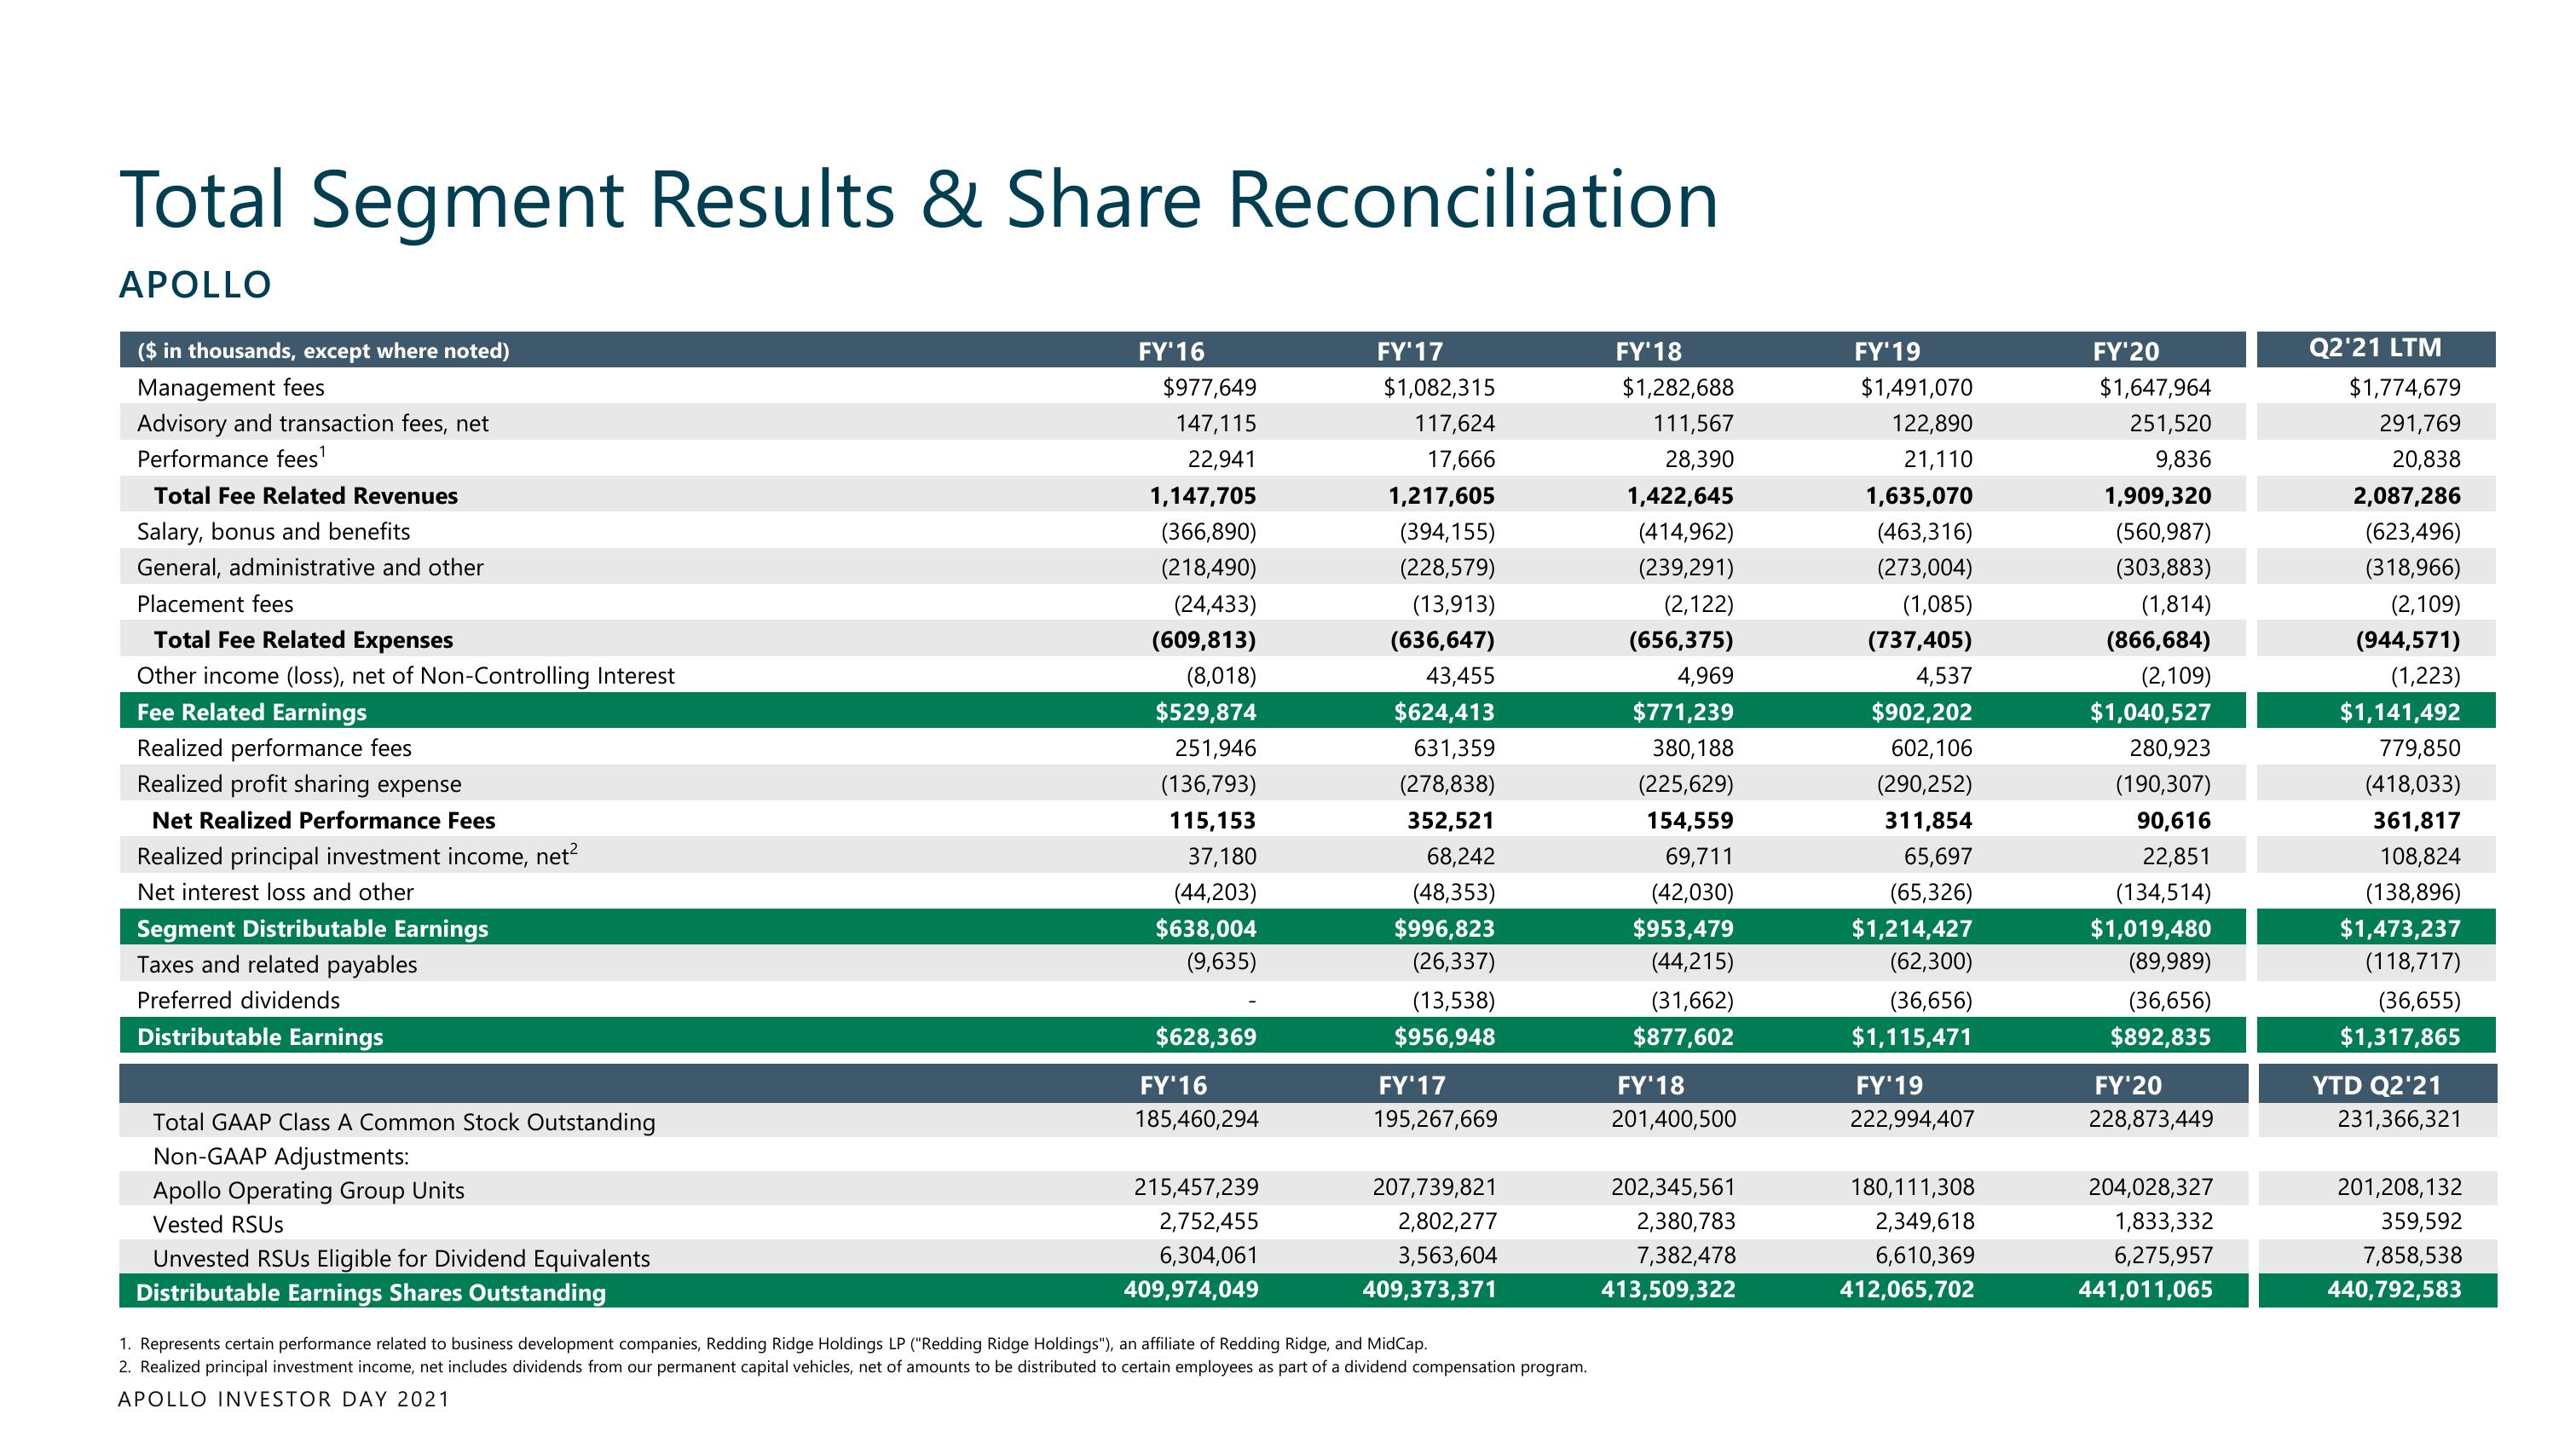Screen dimensions: 2576x1449
Task: Select the Total Fee Related Revenues label
Action: point(305,496)
